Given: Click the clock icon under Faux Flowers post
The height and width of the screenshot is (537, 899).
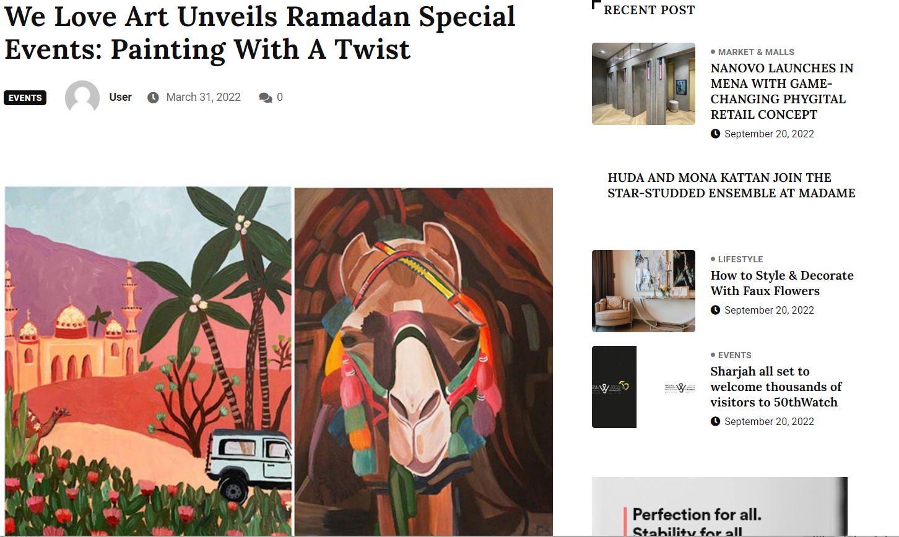Looking at the screenshot, I should pos(715,310).
